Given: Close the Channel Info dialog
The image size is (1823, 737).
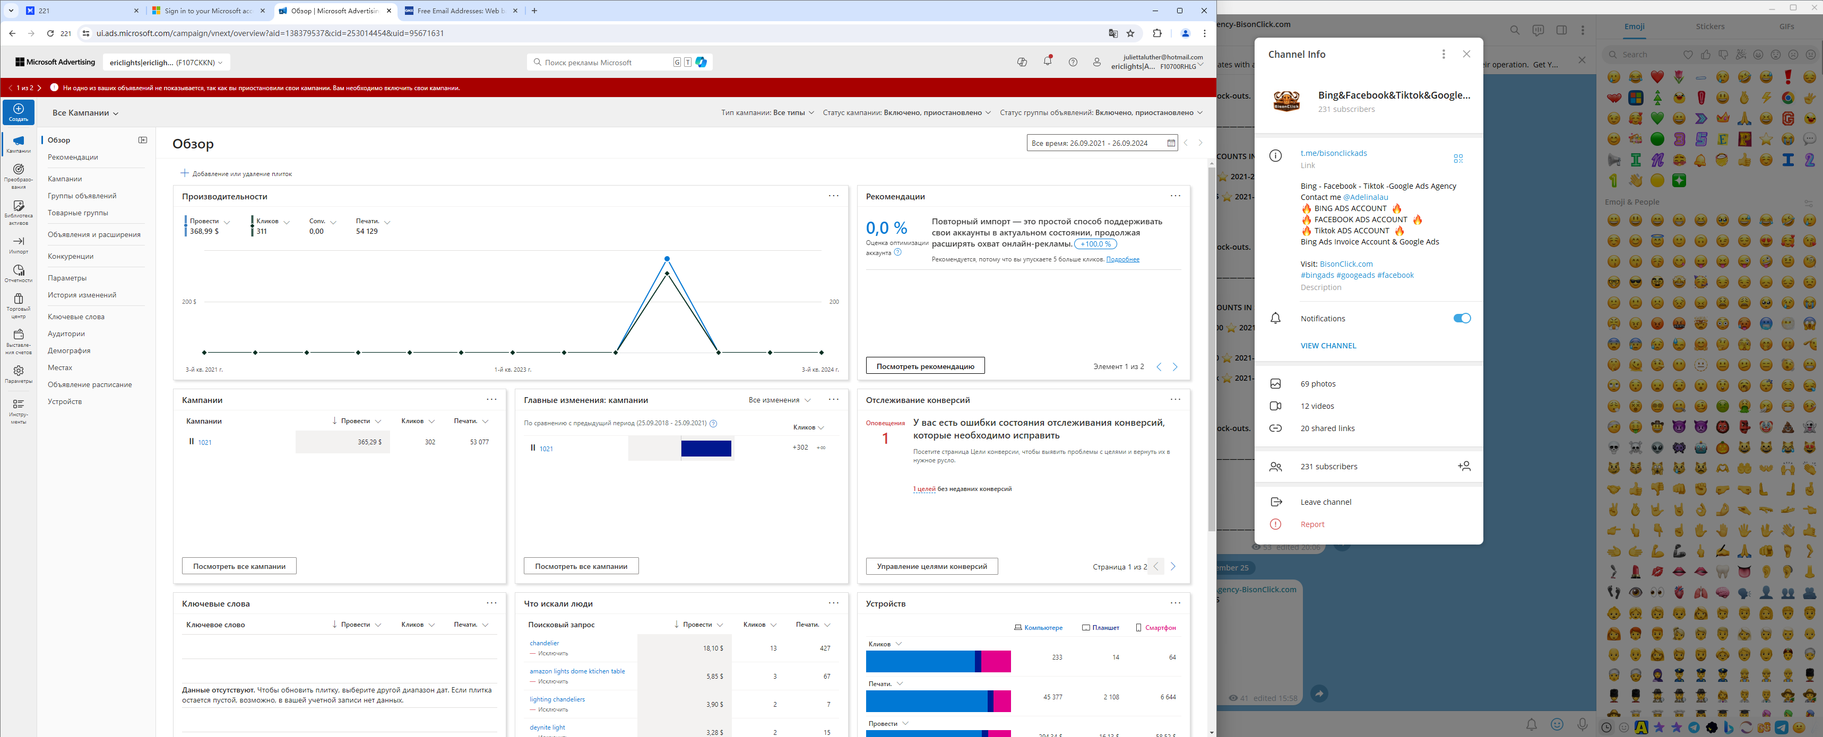Looking at the screenshot, I should pyautogui.click(x=1466, y=55).
